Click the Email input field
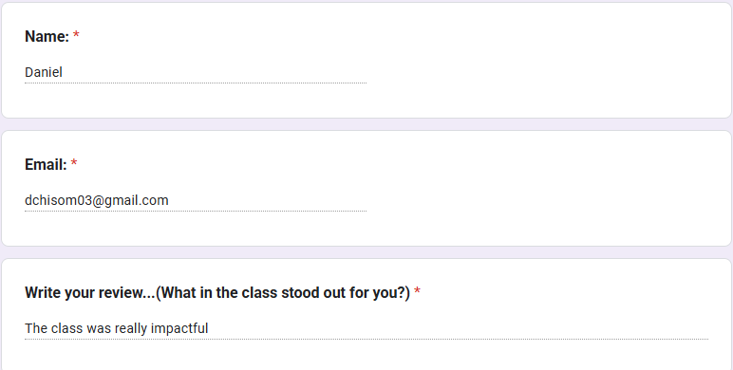The height and width of the screenshot is (370, 733). tap(196, 200)
